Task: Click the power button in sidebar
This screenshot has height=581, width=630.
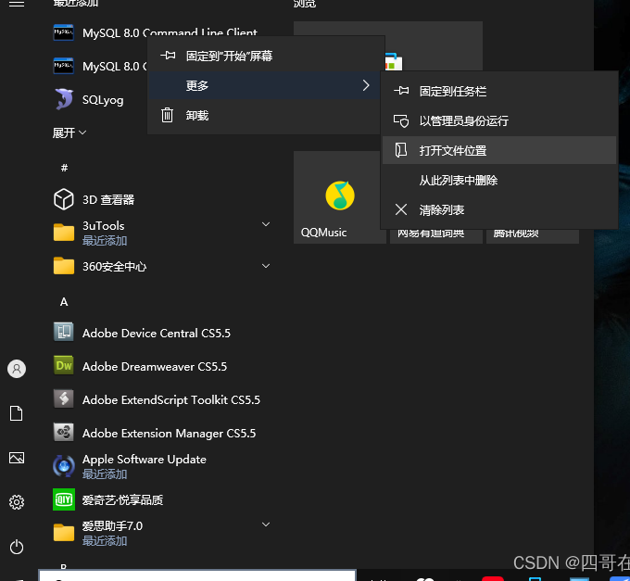Action: [17, 547]
